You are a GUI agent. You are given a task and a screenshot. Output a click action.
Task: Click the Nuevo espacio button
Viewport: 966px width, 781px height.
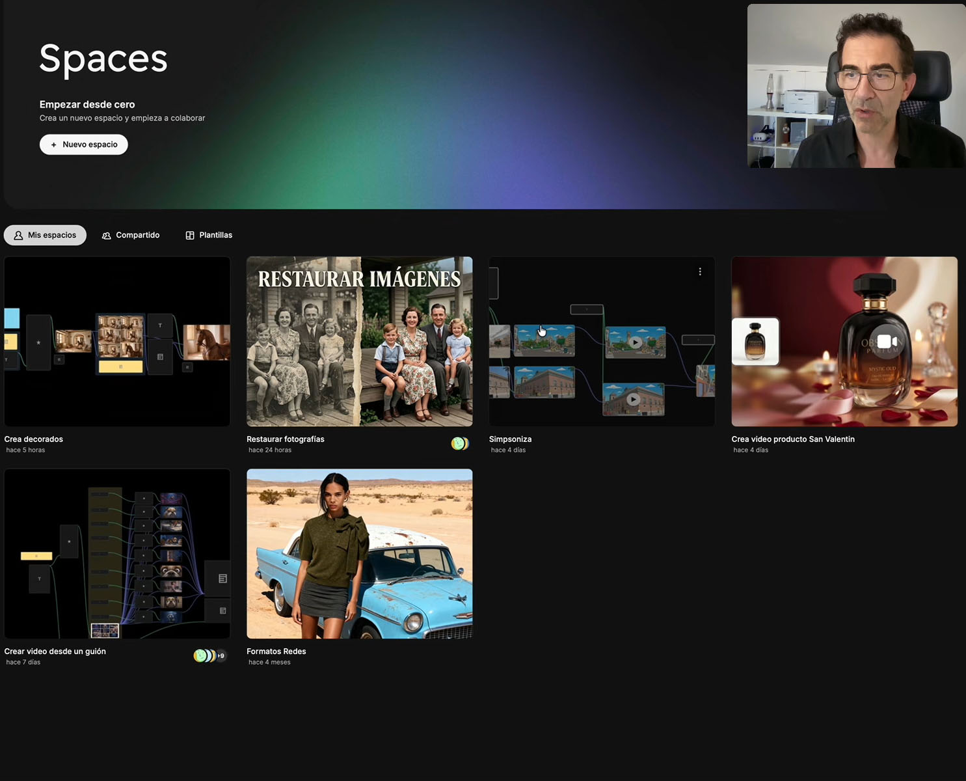coord(84,144)
